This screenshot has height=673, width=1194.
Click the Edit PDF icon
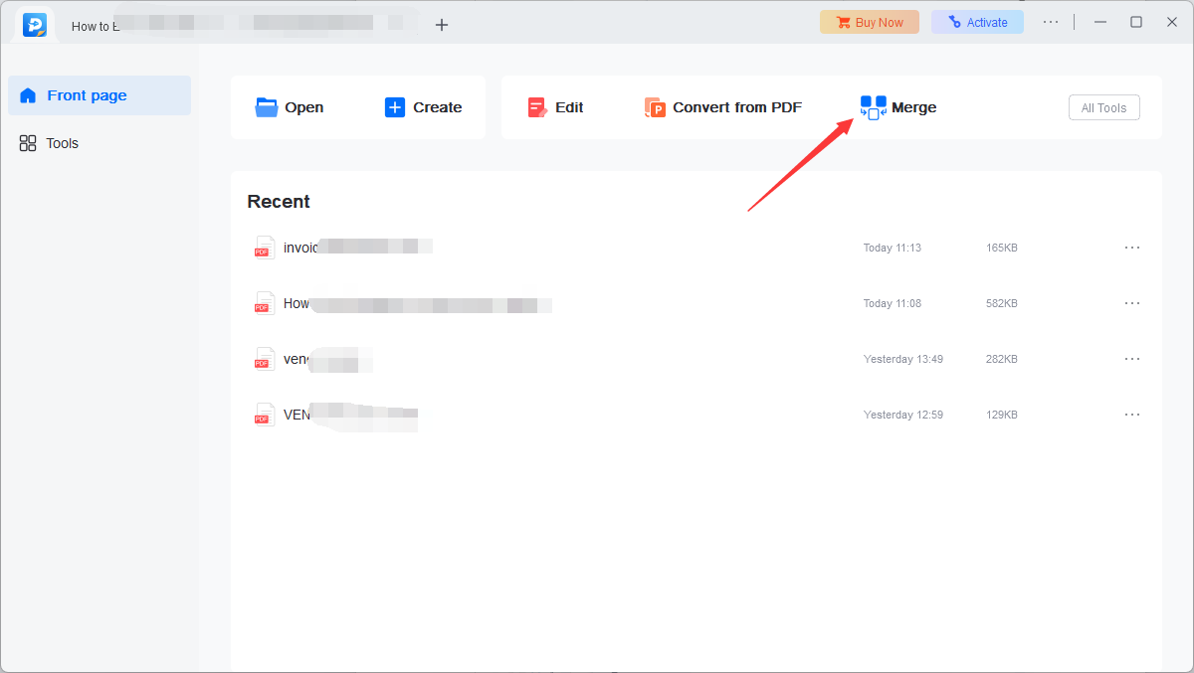click(x=537, y=107)
